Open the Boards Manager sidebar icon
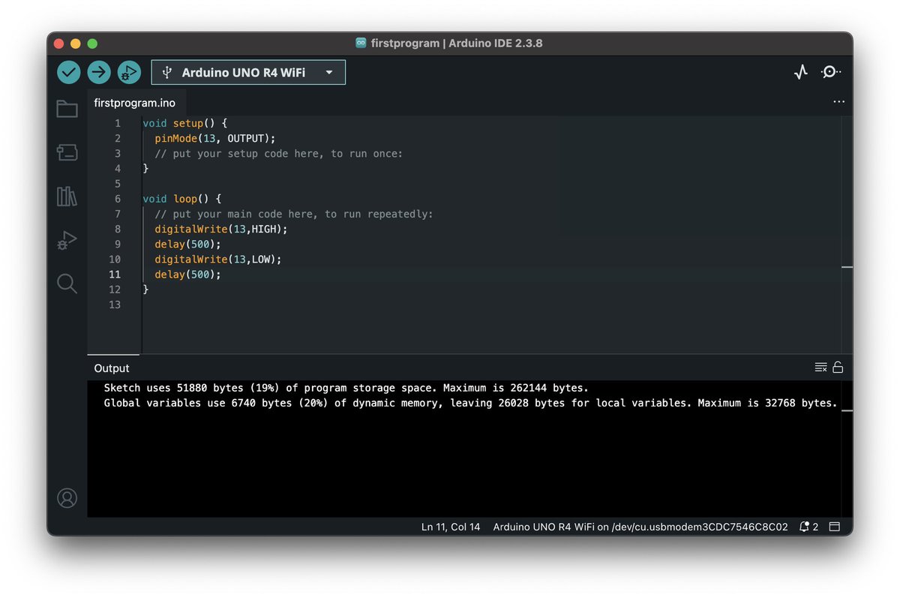The image size is (900, 598). tap(67, 153)
